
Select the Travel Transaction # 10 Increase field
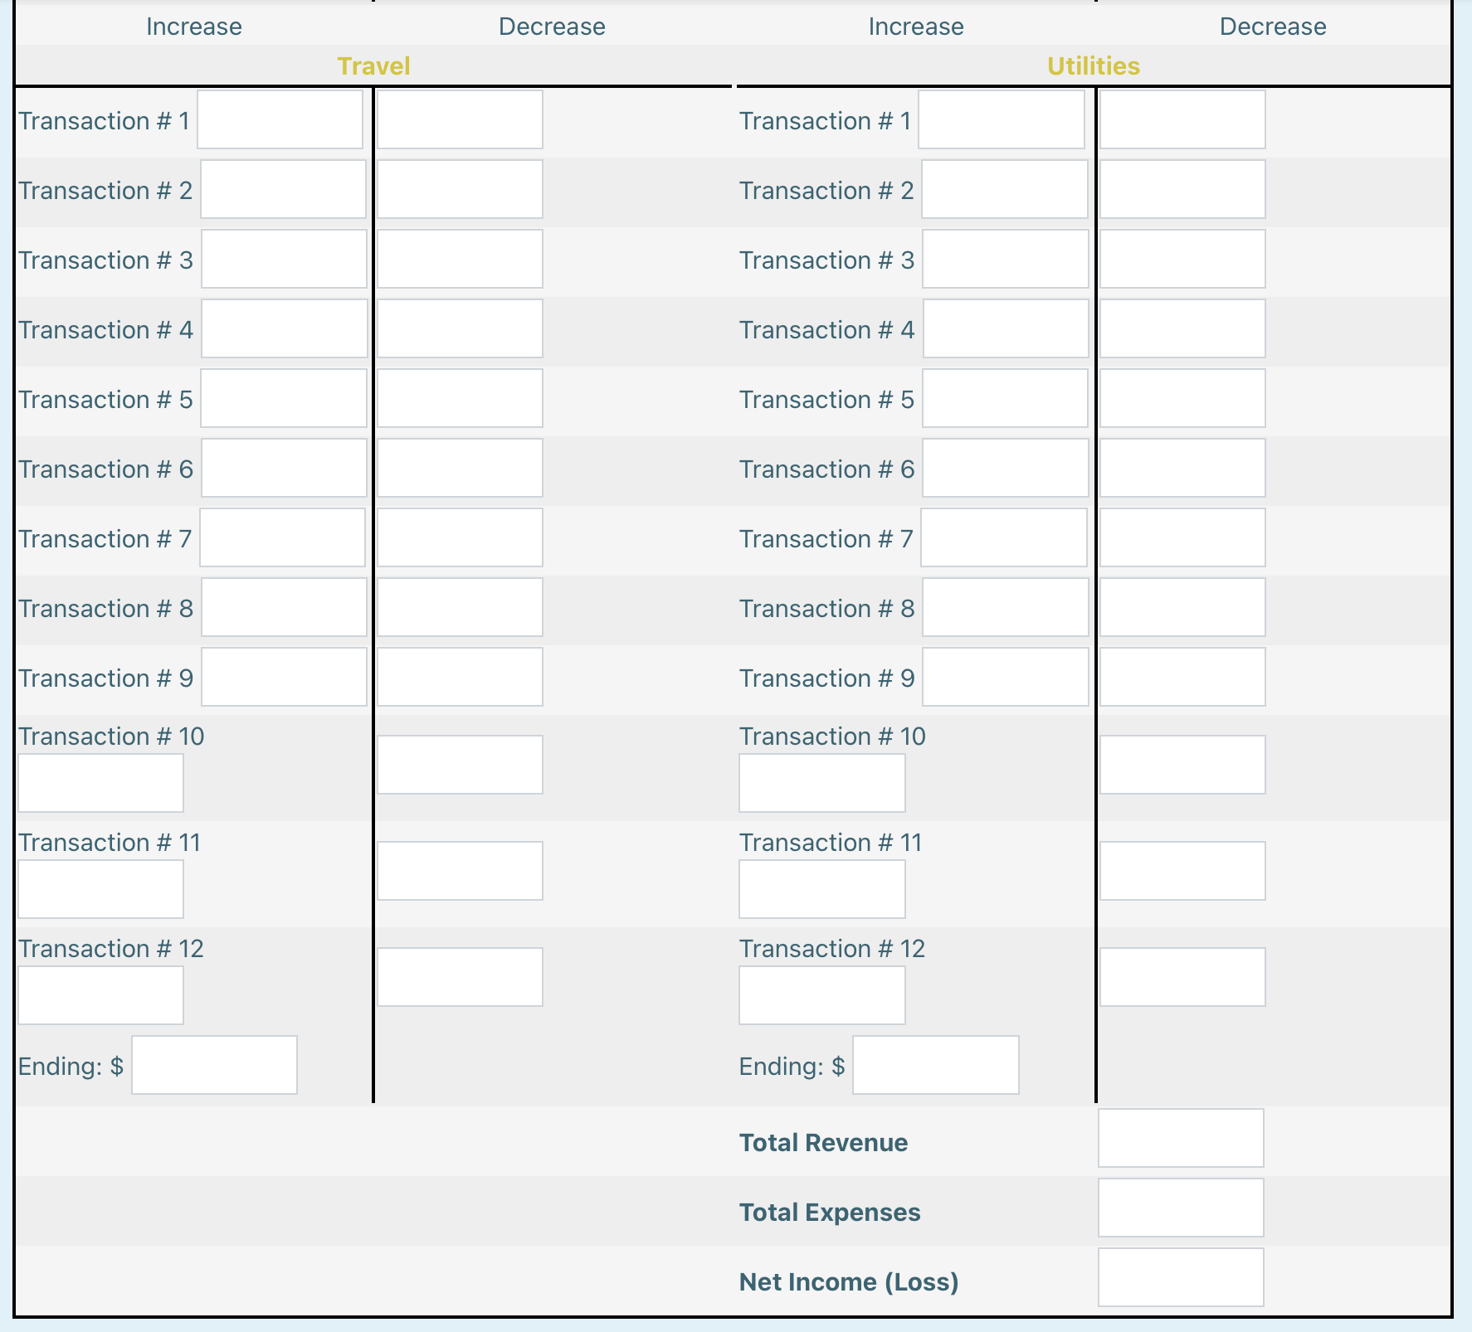100,781
